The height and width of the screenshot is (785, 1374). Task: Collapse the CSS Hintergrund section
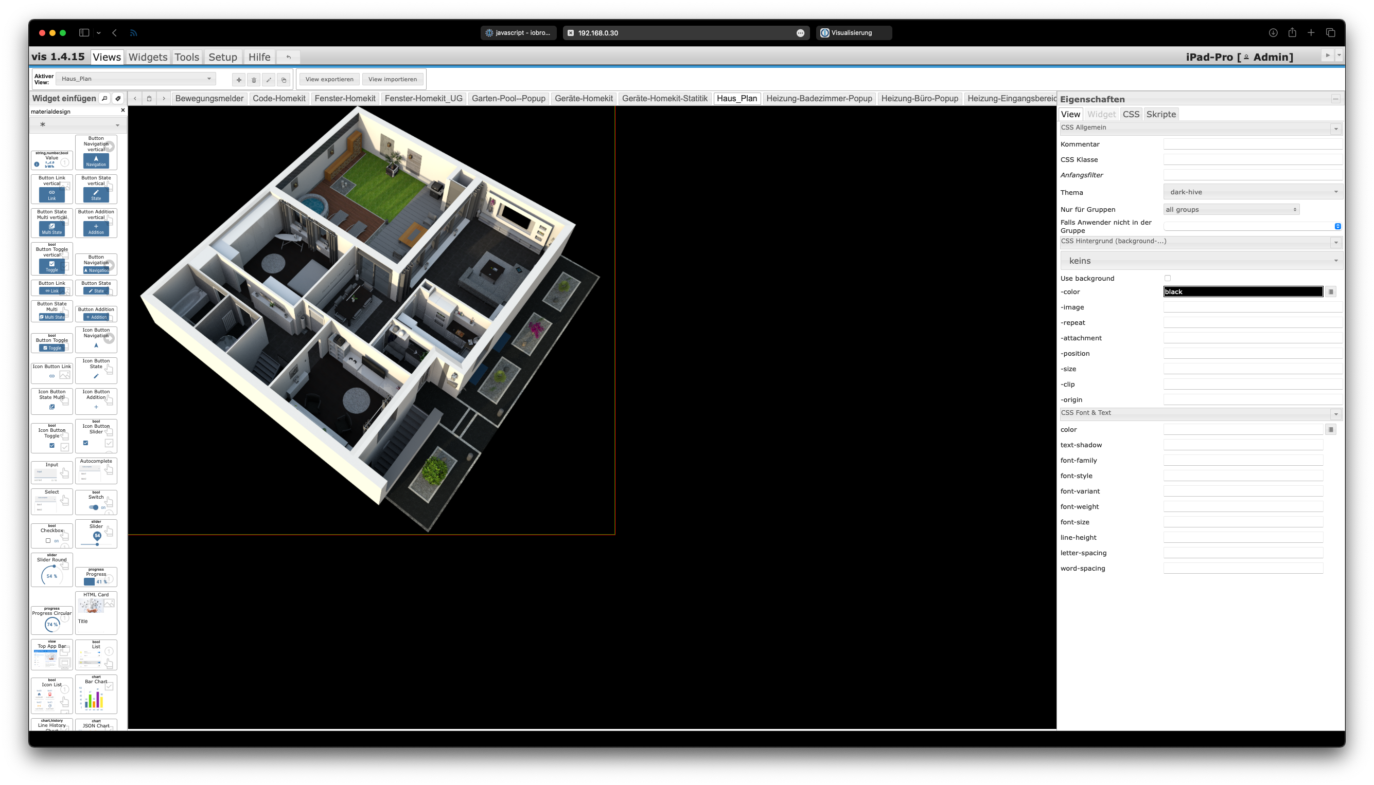1336,242
